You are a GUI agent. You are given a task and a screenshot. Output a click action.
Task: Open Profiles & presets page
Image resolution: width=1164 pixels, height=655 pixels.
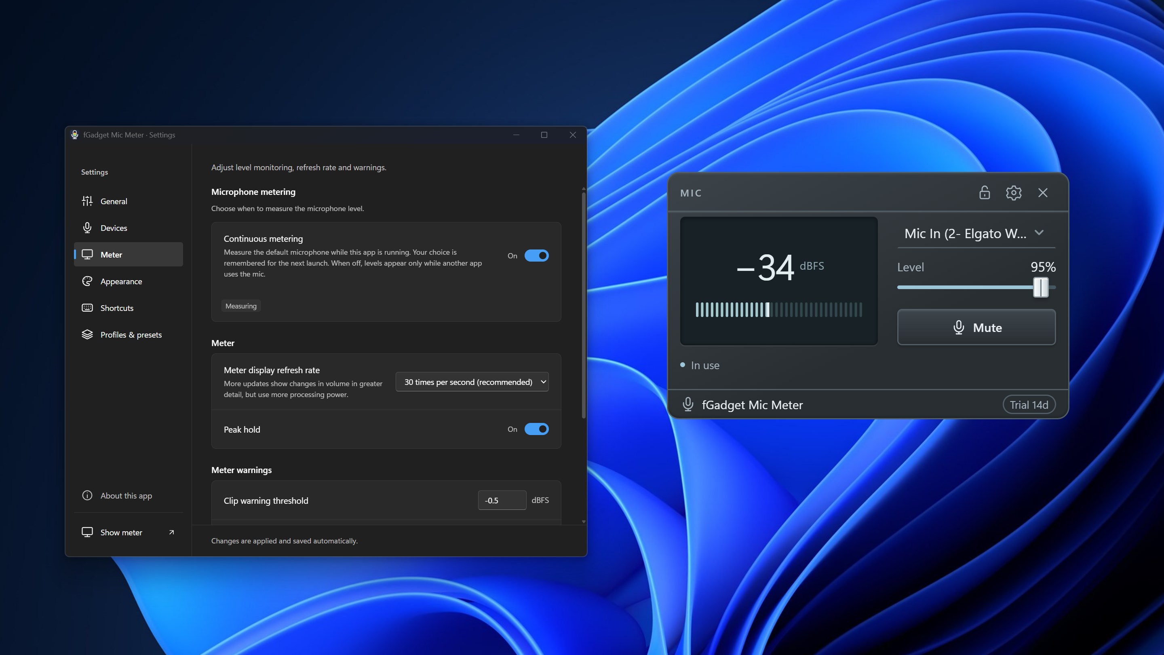129,334
